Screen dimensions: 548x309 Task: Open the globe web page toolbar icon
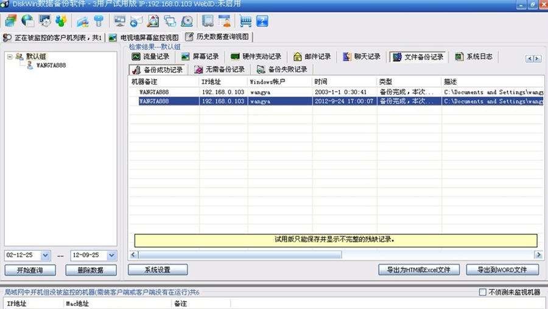coord(27,21)
